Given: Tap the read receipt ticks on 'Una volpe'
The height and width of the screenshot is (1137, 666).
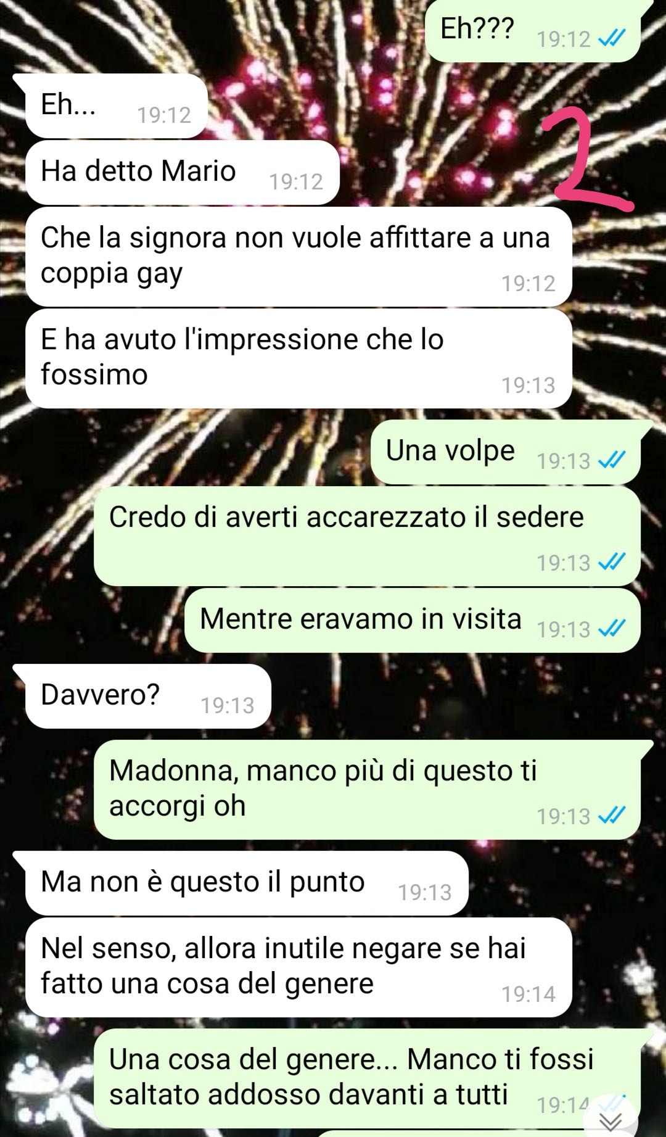Looking at the screenshot, I should coord(612,460).
